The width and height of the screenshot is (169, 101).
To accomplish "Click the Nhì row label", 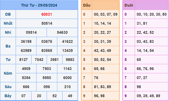I will click(x=8, y=32).
